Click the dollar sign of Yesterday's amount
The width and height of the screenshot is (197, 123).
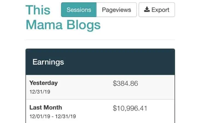(115, 84)
